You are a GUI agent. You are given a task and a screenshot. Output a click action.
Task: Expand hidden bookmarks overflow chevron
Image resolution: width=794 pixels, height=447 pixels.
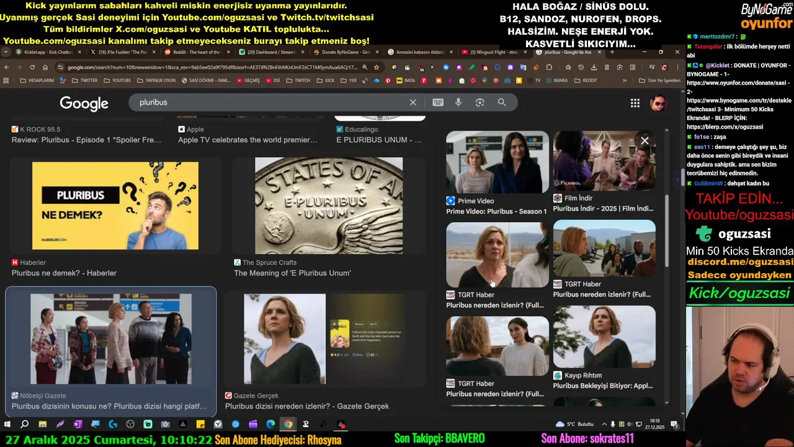(x=625, y=81)
